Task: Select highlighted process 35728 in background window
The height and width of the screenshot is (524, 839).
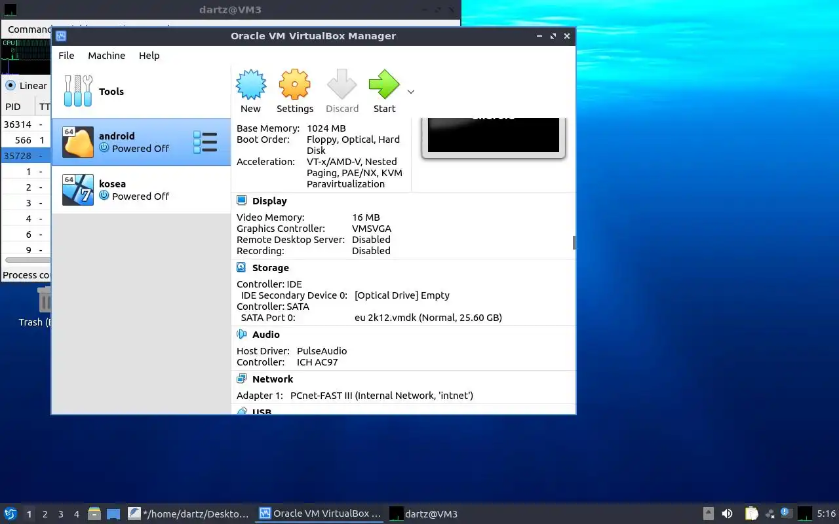Action: pyautogui.click(x=26, y=156)
